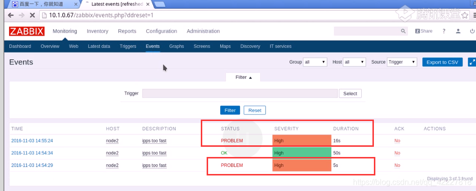Click the browser back arrow
Viewport: 476px width, 191px height.
[11, 15]
